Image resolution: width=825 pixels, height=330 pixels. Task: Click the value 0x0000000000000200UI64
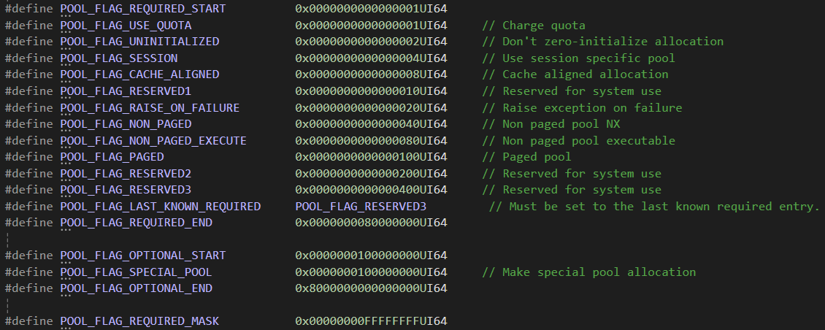[x=371, y=173]
